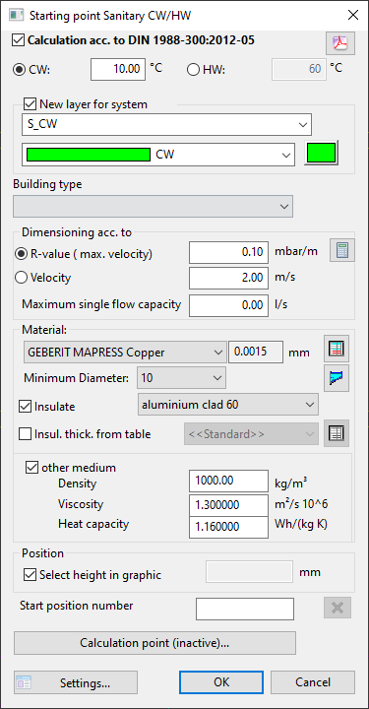Image resolution: width=369 pixels, height=709 pixels.
Task: Click the grayed X beside Start position number
Action: (x=338, y=608)
